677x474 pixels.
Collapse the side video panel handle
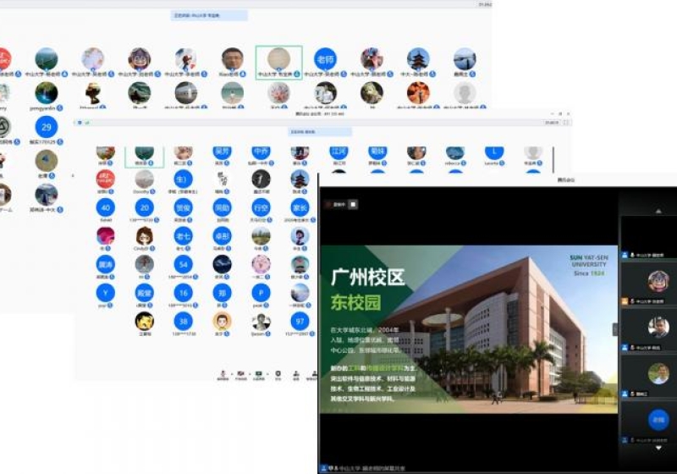615,329
